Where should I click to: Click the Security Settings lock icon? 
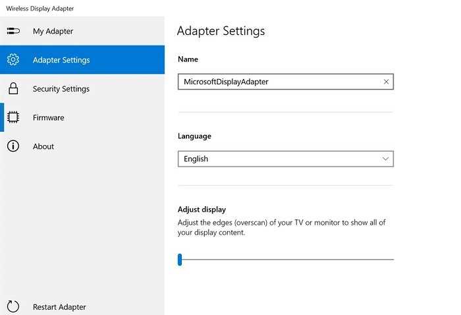[13, 88]
